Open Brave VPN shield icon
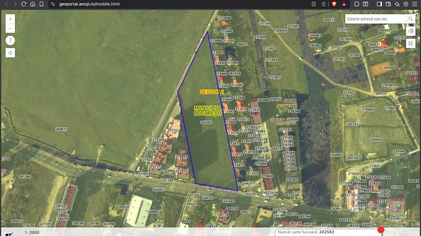 click(x=406, y=4)
